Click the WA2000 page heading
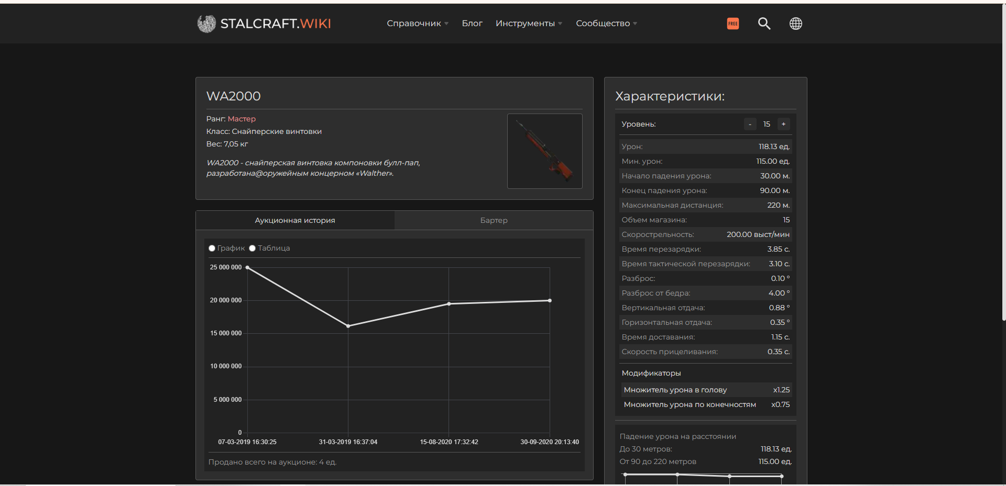 233,96
